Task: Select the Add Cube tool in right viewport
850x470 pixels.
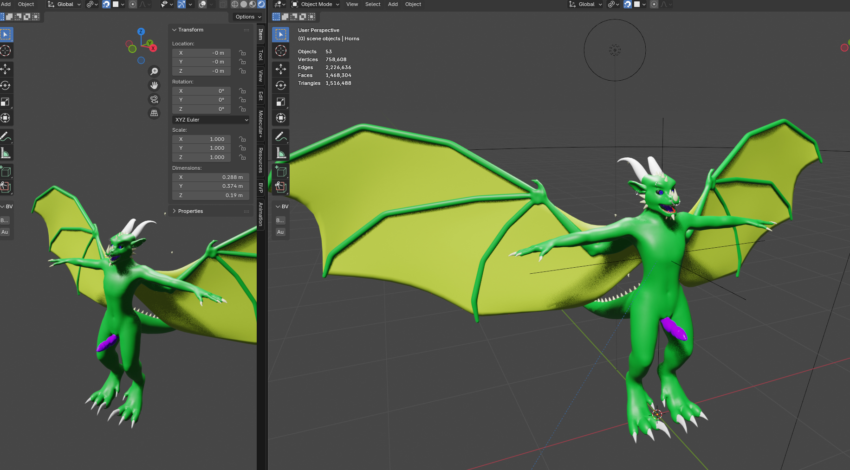Action: coord(281,171)
